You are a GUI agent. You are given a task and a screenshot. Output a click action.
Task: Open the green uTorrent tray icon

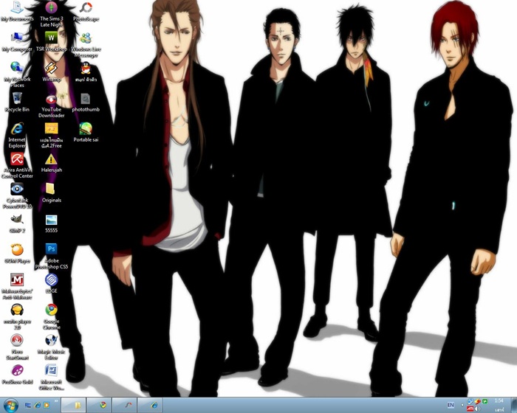coord(485,401)
